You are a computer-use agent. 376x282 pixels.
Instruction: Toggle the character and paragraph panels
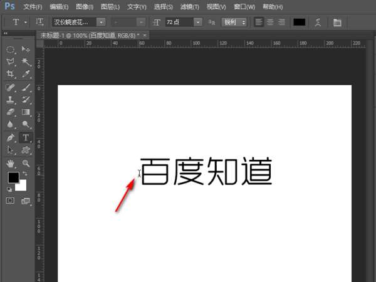(337, 23)
